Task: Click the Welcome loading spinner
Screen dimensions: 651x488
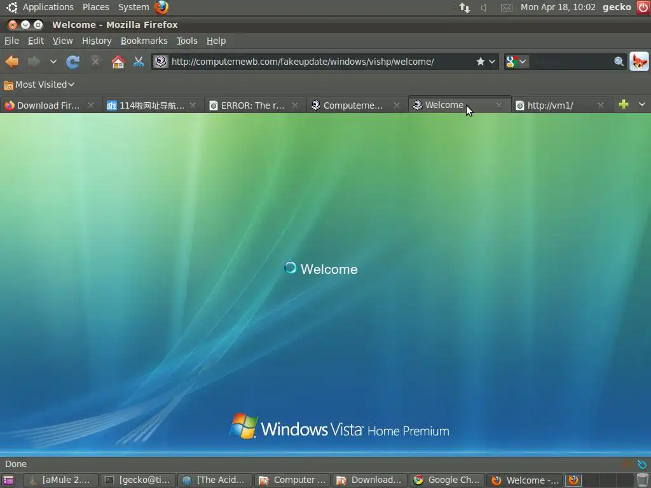Action: [290, 268]
